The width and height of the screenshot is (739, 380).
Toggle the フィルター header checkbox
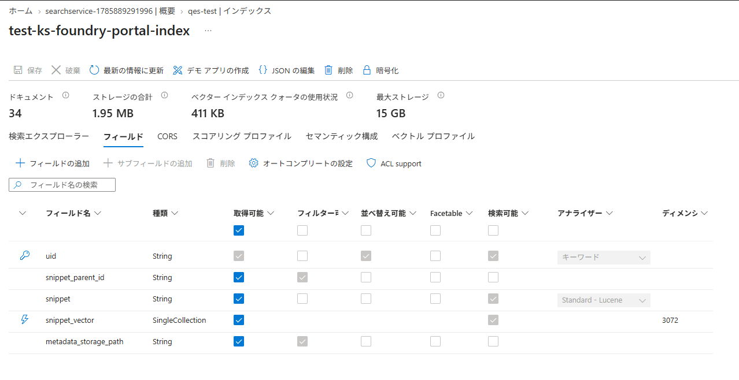(302, 230)
